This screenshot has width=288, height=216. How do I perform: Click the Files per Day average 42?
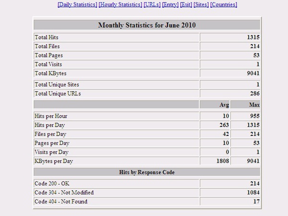(226, 134)
